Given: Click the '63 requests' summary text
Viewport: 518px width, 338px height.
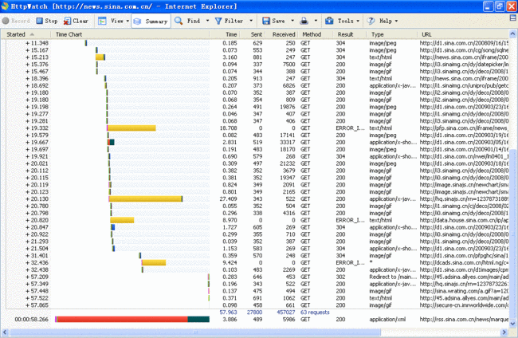Looking at the screenshot, I should (x=315, y=312).
